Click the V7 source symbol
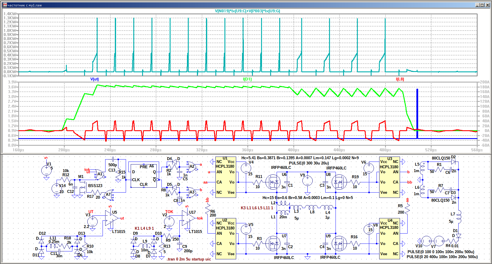492x264 pixels. point(439,241)
